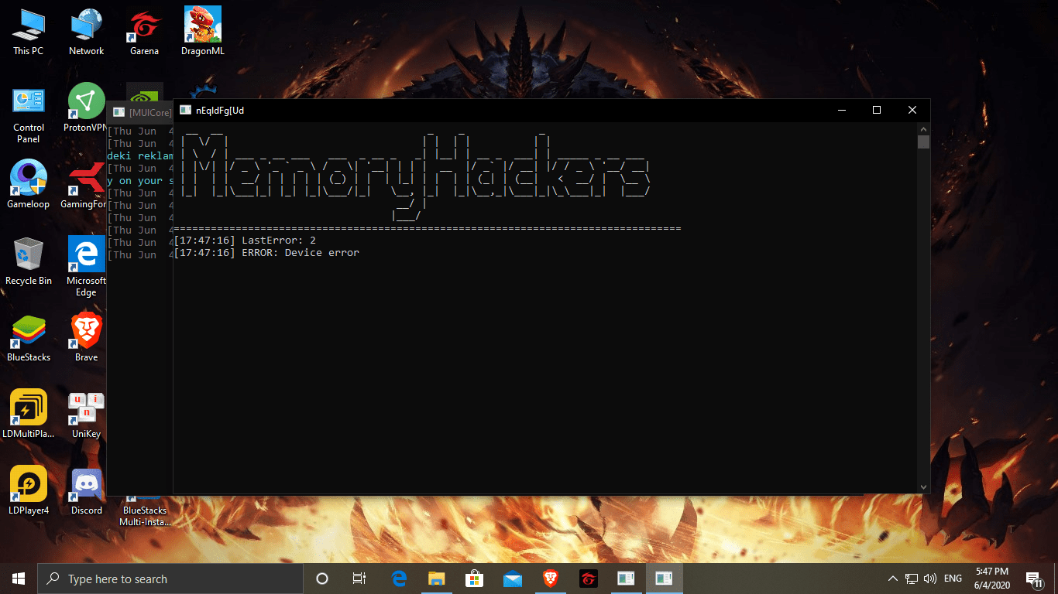1058x594 pixels.
Task: Click the 'y on your s' line in MUICore window
Action: pyautogui.click(x=140, y=180)
